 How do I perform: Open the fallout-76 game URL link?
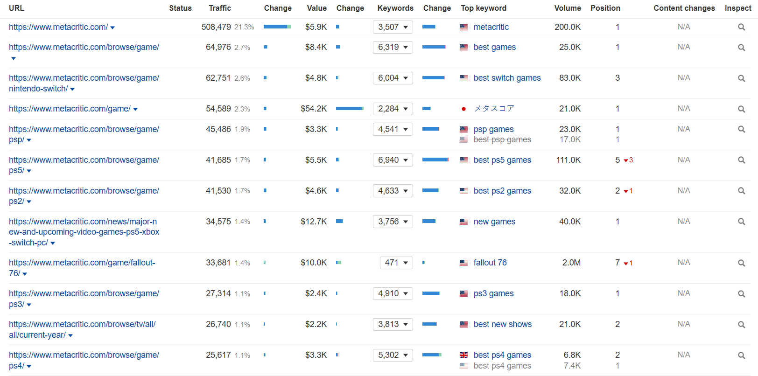coord(82,268)
